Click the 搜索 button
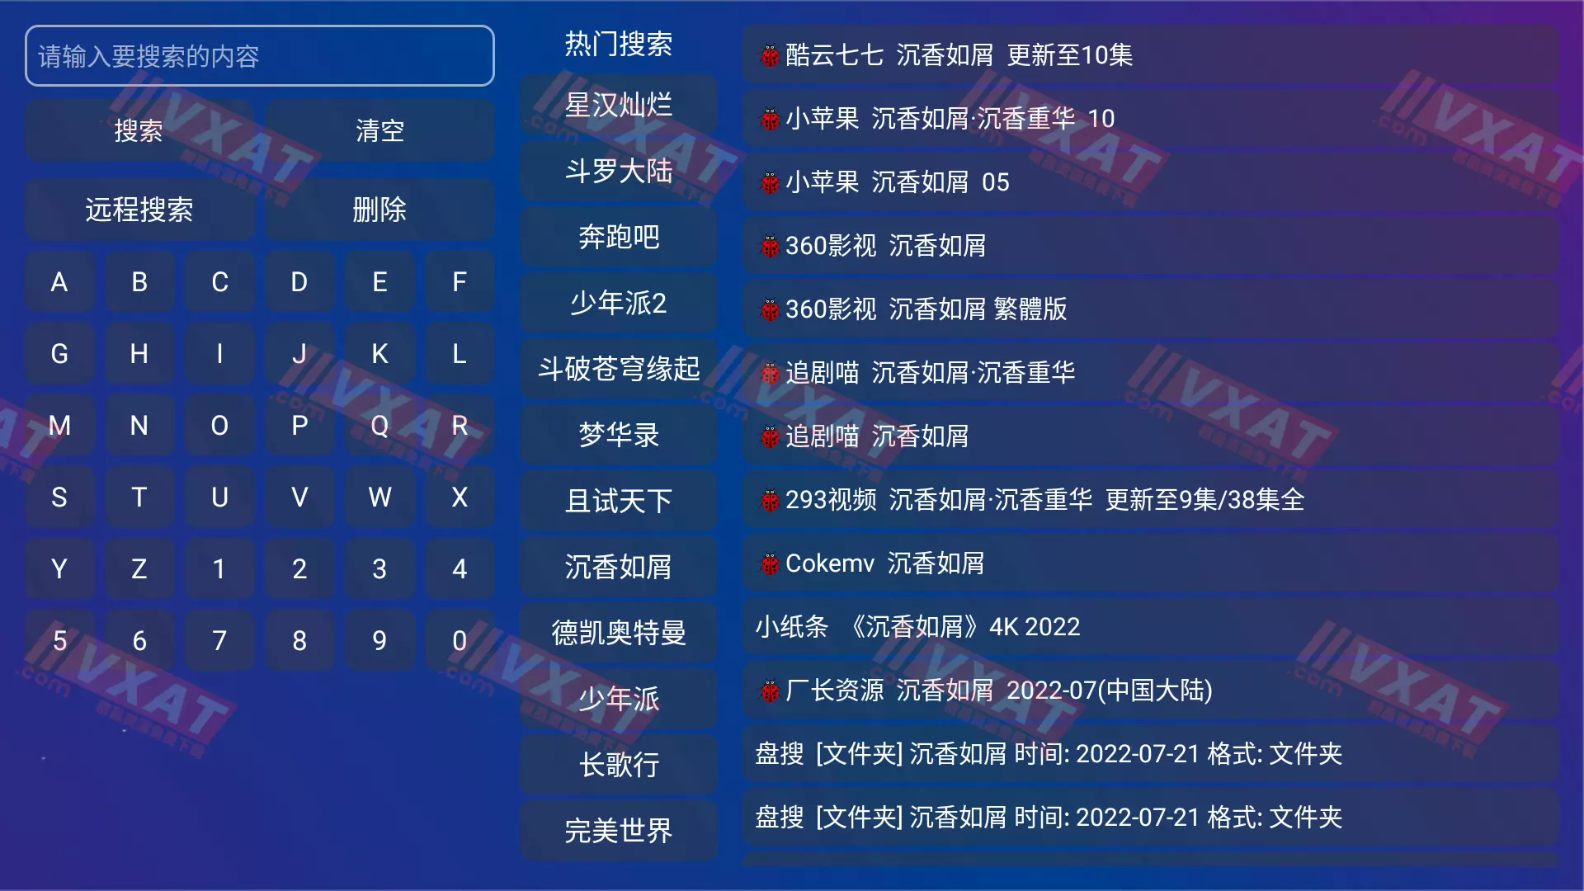Image resolution: width=1584 pixels, height=891 pixels. (x=139, y=130)
